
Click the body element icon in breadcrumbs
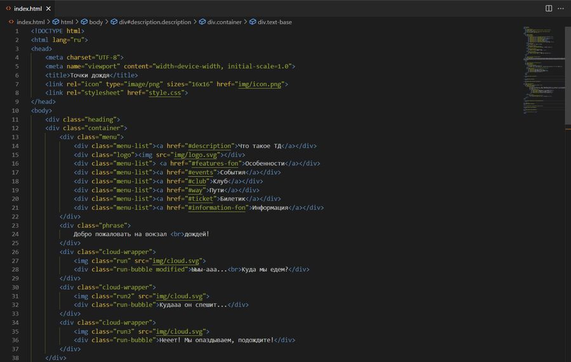84,22
